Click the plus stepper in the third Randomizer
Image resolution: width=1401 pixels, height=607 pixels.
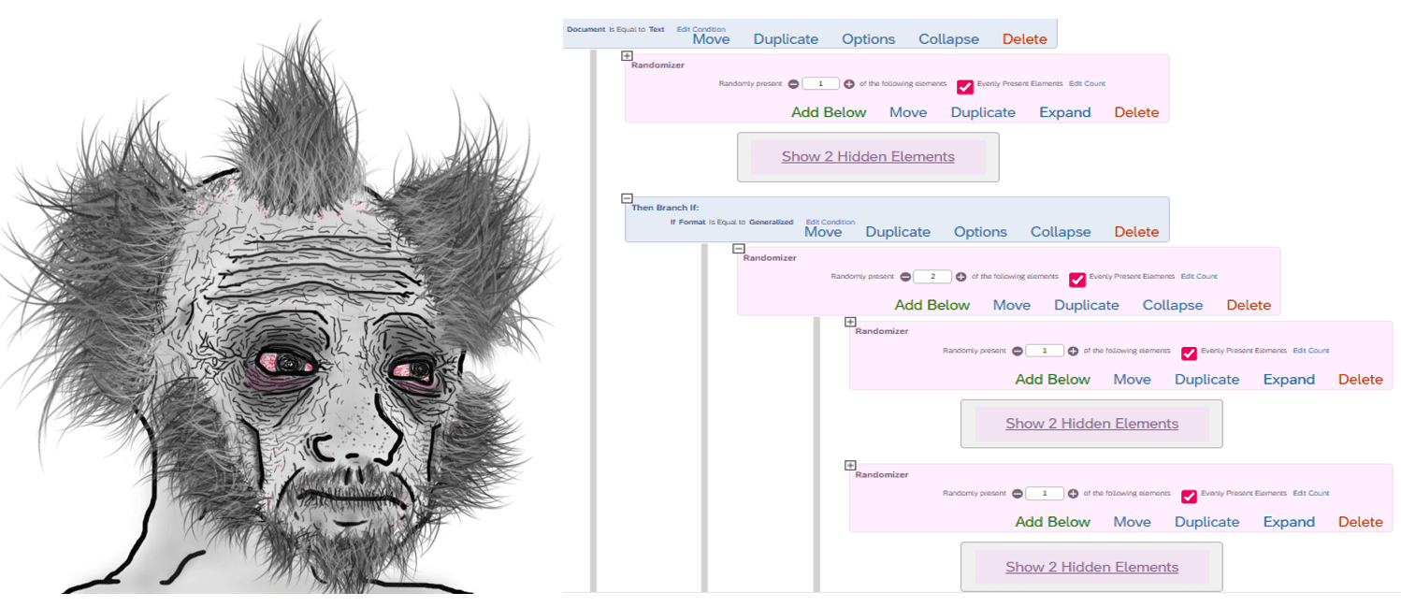tap(1072, 351)
